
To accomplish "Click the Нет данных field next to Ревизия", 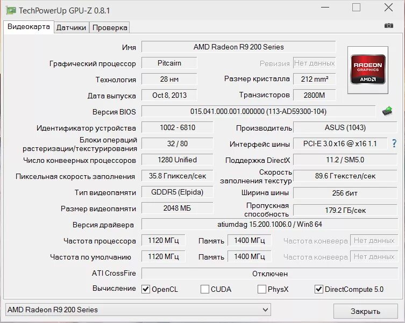I will (x=314, y=63).
